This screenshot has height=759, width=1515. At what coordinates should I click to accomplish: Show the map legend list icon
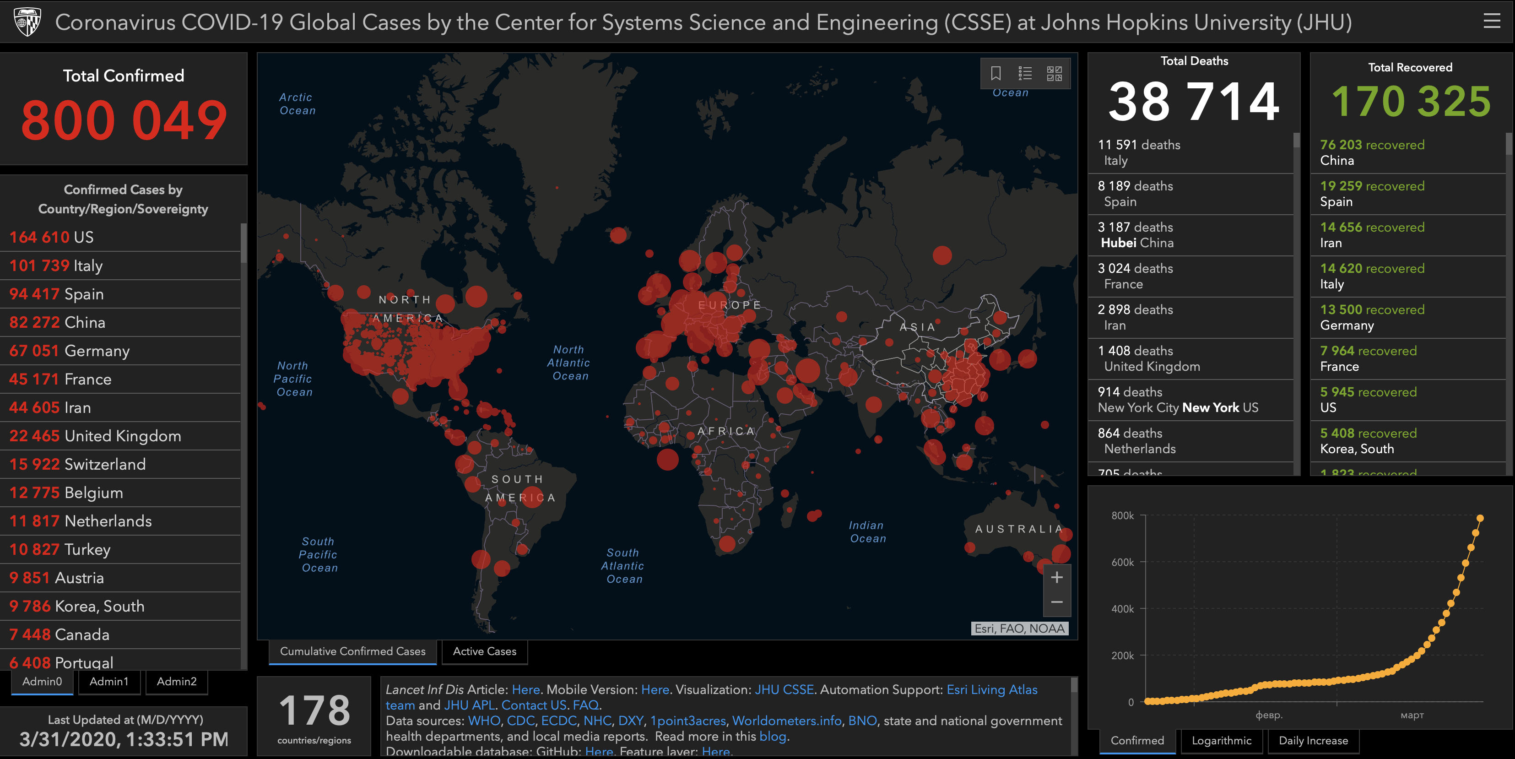click(x=1025, y=74)
